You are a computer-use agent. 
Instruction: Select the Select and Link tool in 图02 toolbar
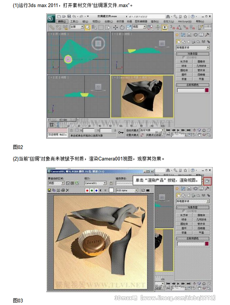[52, 27]
